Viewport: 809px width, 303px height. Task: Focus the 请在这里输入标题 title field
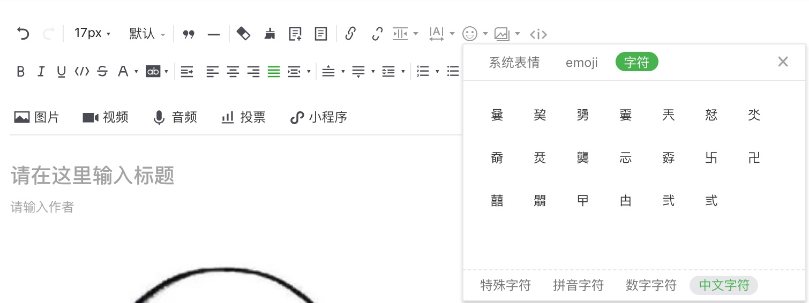[92, 176]
